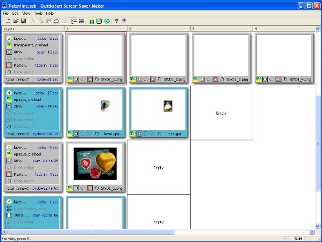Viewport: 322px width, 242px height.
Task: Click the 'delay - 8 sec' text in layer 5
Action: pyautogui.click(x=48, y=147)
